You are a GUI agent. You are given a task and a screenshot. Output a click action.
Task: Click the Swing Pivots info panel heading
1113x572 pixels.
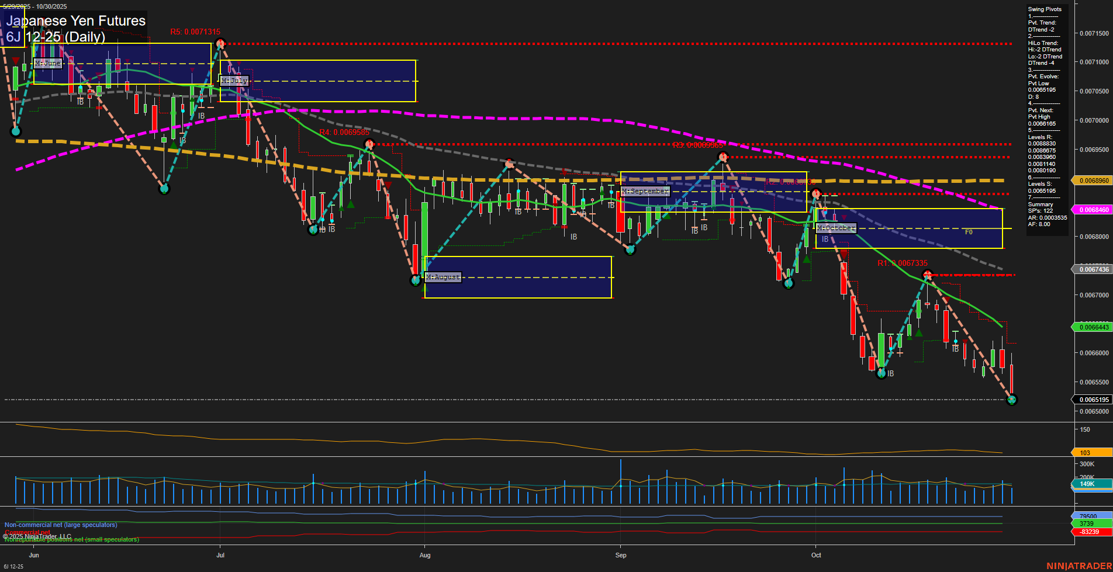[1045, 9]
